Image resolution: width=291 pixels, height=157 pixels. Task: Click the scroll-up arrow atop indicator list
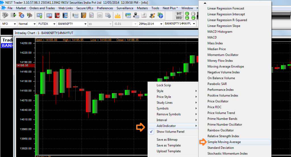click(205, 3)
